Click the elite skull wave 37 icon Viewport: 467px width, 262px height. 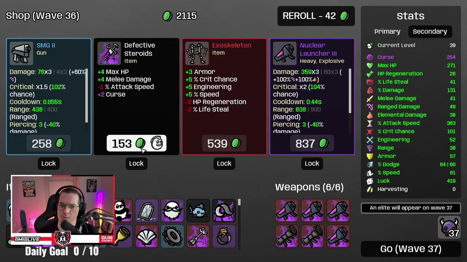pos(449,227)
